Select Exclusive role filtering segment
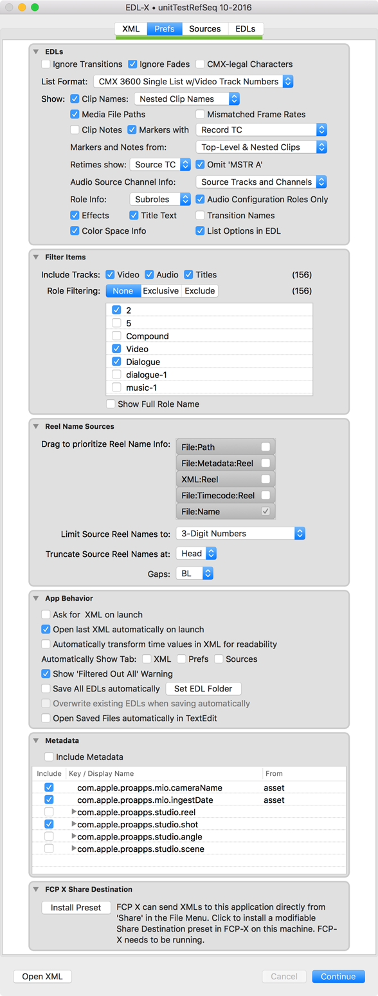The image size is (378, 996). [x=161, y=291]
